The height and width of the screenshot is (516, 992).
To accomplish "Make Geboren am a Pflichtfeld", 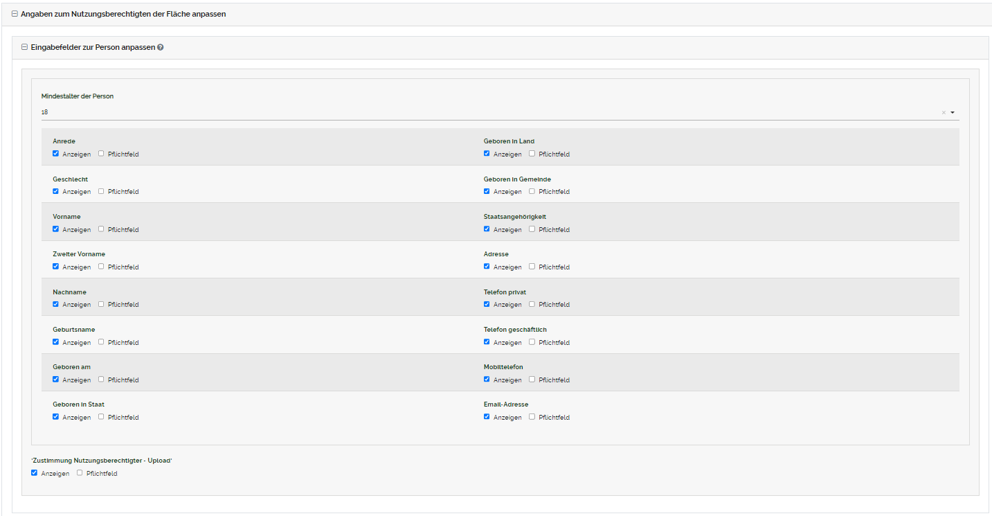I will (x=101, y=380).
